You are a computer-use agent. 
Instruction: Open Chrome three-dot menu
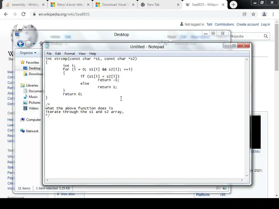pos(273,14)
